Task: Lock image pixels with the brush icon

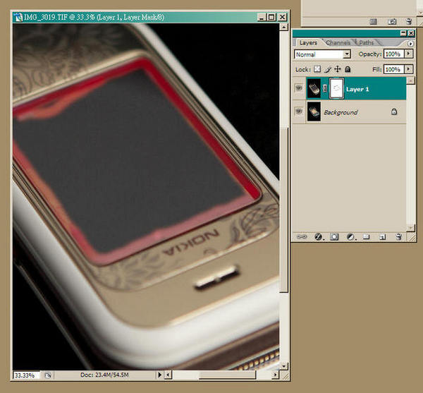Action: (328, 70)
